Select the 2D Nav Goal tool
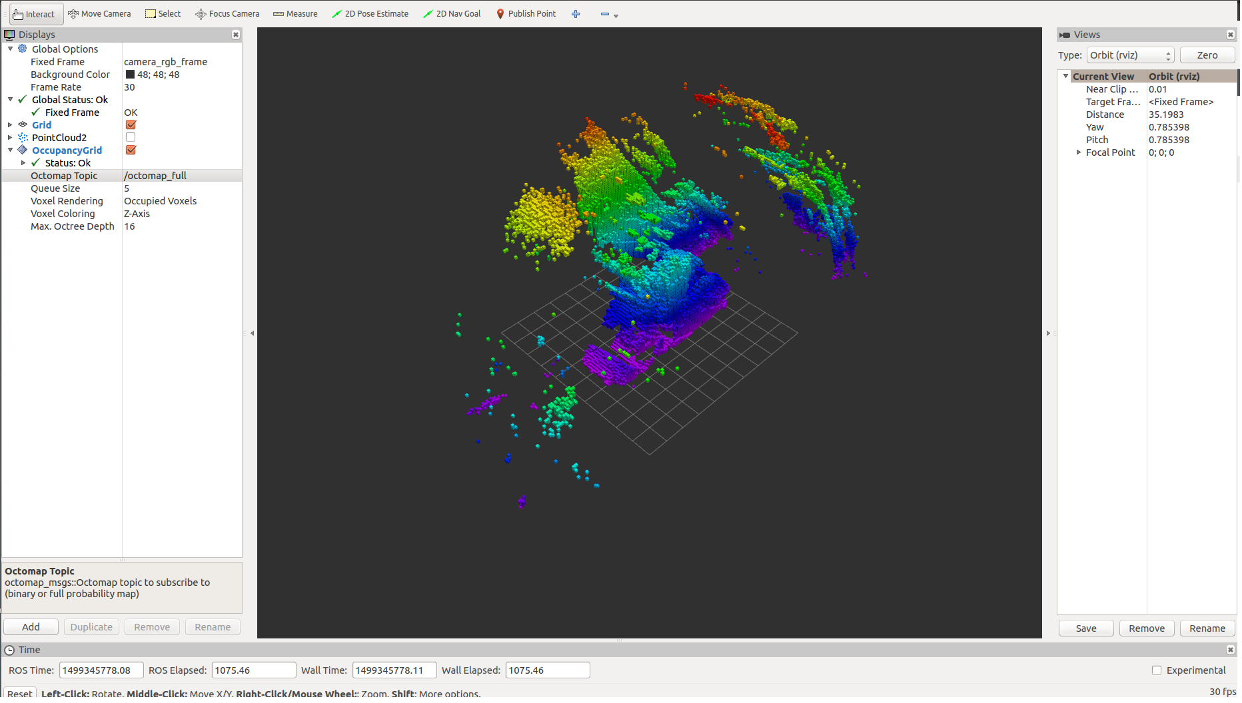Viewport: 1242px width, 703px height. (x=452, y=14)
